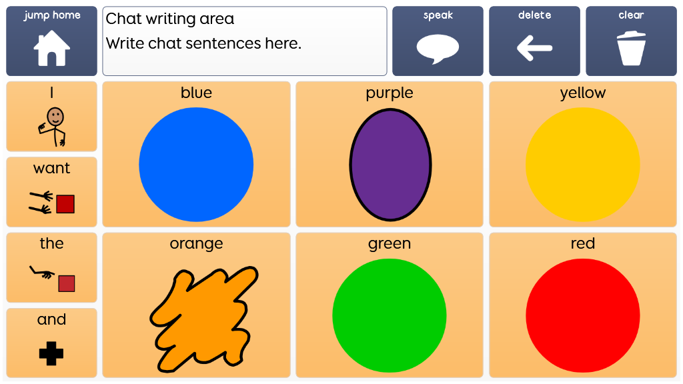Select the "and" plus sign cell
The height and width of the screenshot is (384, 683).
pos(51,343)
